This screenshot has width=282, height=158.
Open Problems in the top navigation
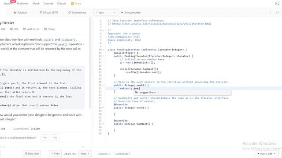point(22,4)
